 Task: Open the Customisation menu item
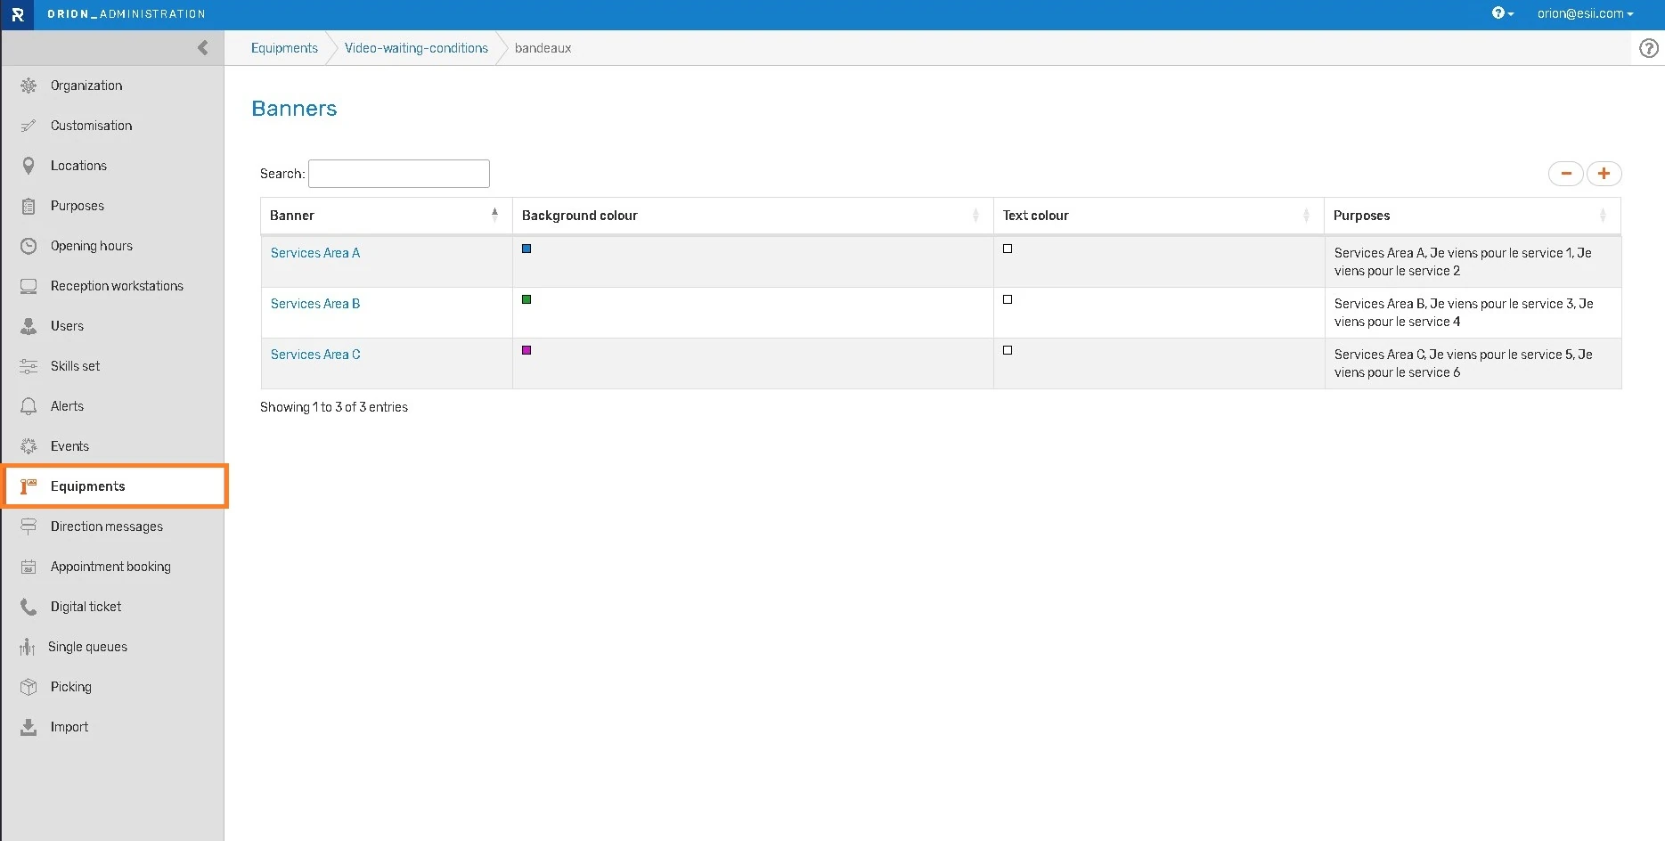[x=92, y=126]
